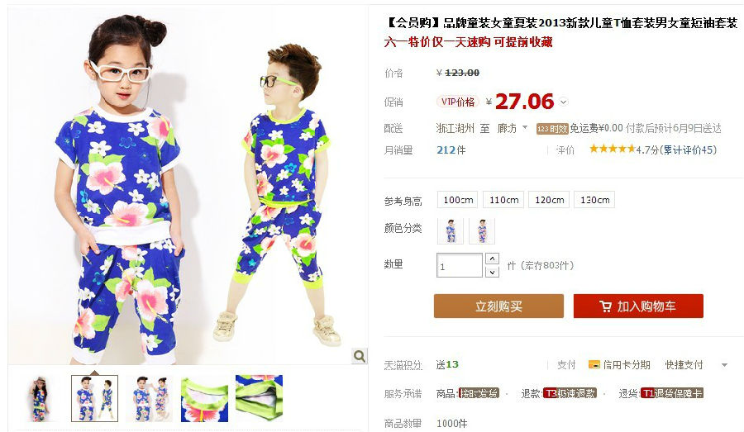
Task: Click the 123时效 delivery badge
Action: [552, 129]
